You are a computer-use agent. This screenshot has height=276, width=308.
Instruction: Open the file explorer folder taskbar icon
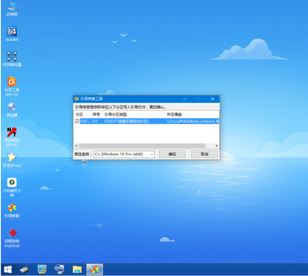pyautogui.click(x=77, y=269)
